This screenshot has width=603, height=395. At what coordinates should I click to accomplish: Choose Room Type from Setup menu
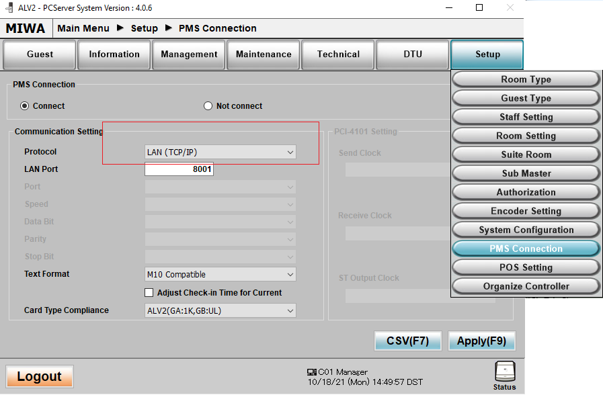pyautogui.click(x=526, y=79)
